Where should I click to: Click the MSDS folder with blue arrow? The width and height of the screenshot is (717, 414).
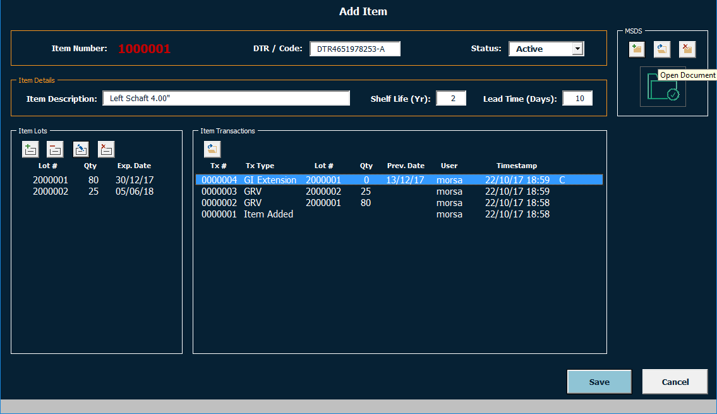click(661, 49)
